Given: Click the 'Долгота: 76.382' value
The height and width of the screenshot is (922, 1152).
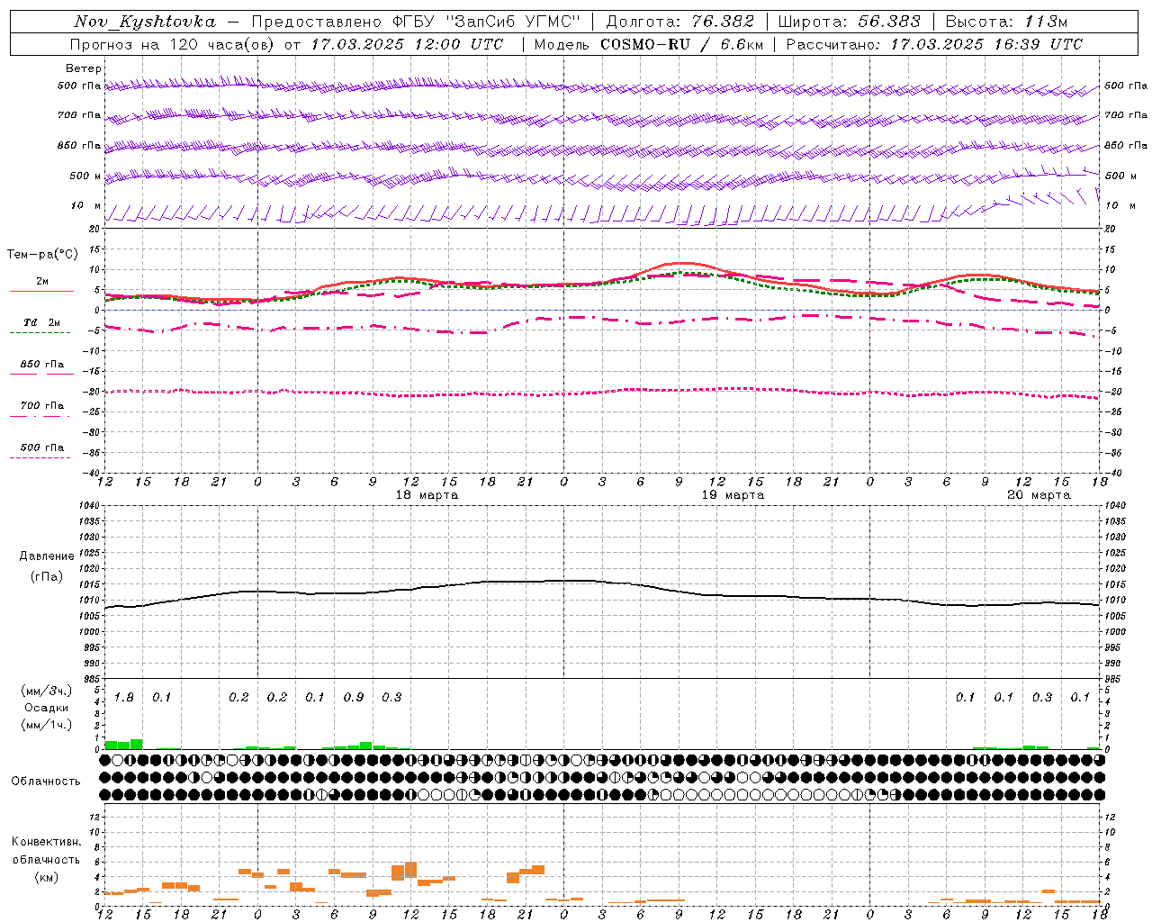Looking at the screenshot, I should [x=680, y=22].
